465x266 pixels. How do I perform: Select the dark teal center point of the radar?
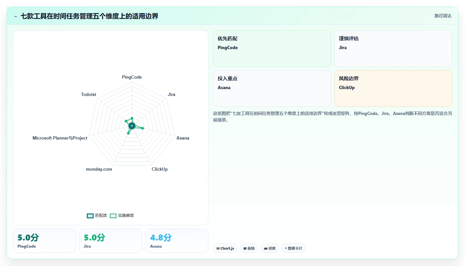coord(132,125)
